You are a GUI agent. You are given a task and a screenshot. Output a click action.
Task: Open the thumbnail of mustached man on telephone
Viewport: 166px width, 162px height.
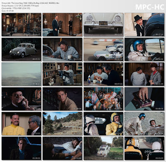click(22, 99)
